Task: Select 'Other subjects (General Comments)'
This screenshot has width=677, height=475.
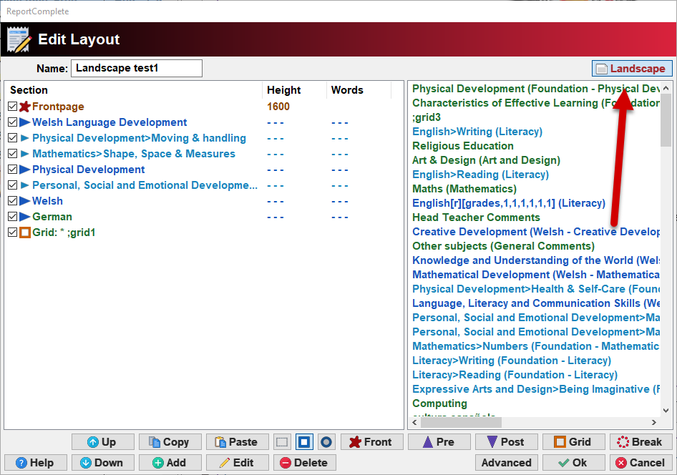Action: click(503, 246)
